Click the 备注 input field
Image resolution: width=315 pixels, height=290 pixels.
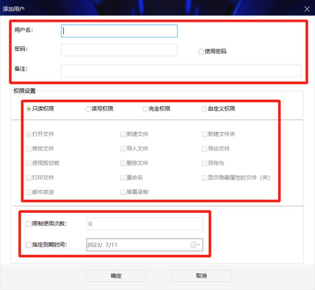pos(181,71)
